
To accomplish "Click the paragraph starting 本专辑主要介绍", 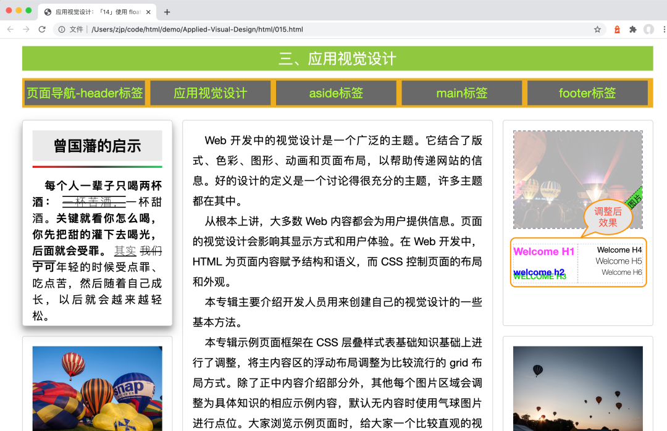I will click(x=337, y=312).
